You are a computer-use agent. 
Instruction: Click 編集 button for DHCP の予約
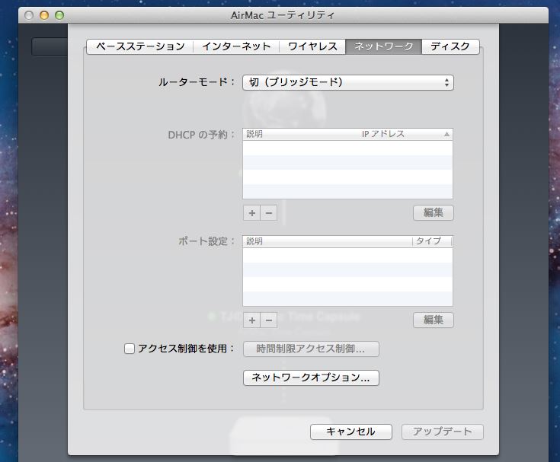tap(434, 212)
